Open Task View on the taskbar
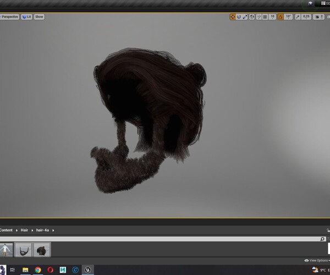 (x=13, y=269)
